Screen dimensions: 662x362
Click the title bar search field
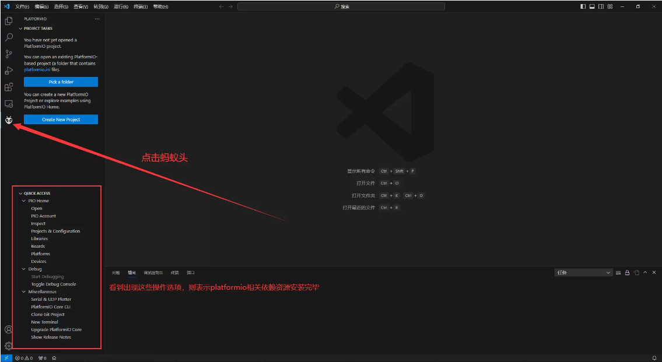(341, 6)
